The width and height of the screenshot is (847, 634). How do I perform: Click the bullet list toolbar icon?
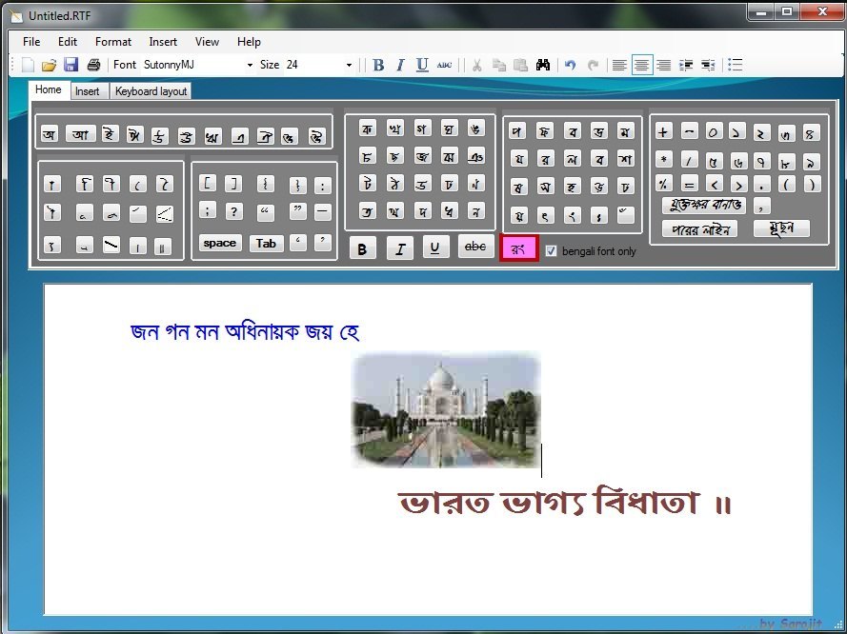(734, 65)
